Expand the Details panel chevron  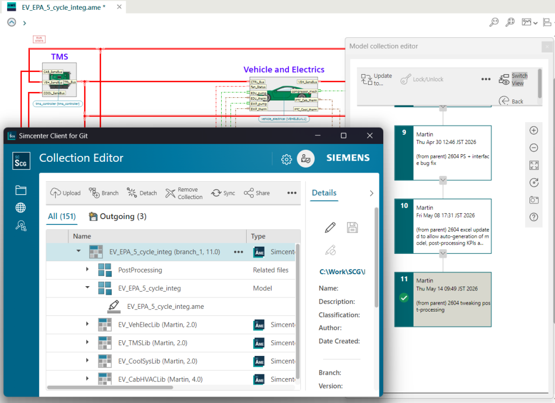point(371,193)
